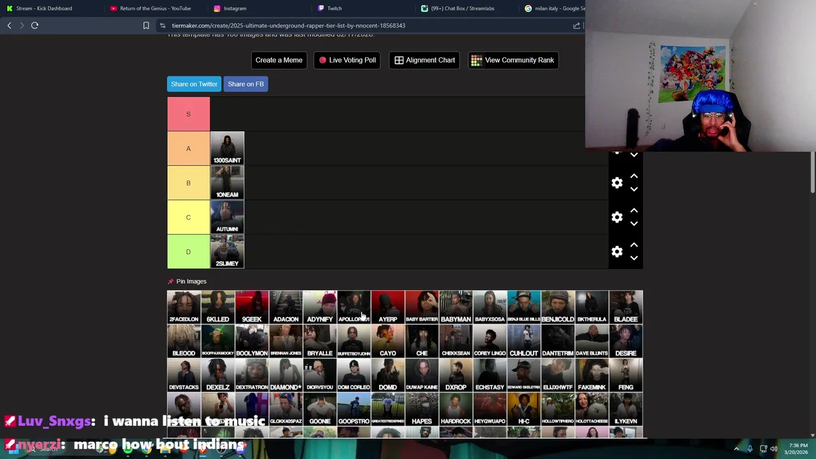
Task: Toggle Pin Images option
Action: tap(191, 281)
